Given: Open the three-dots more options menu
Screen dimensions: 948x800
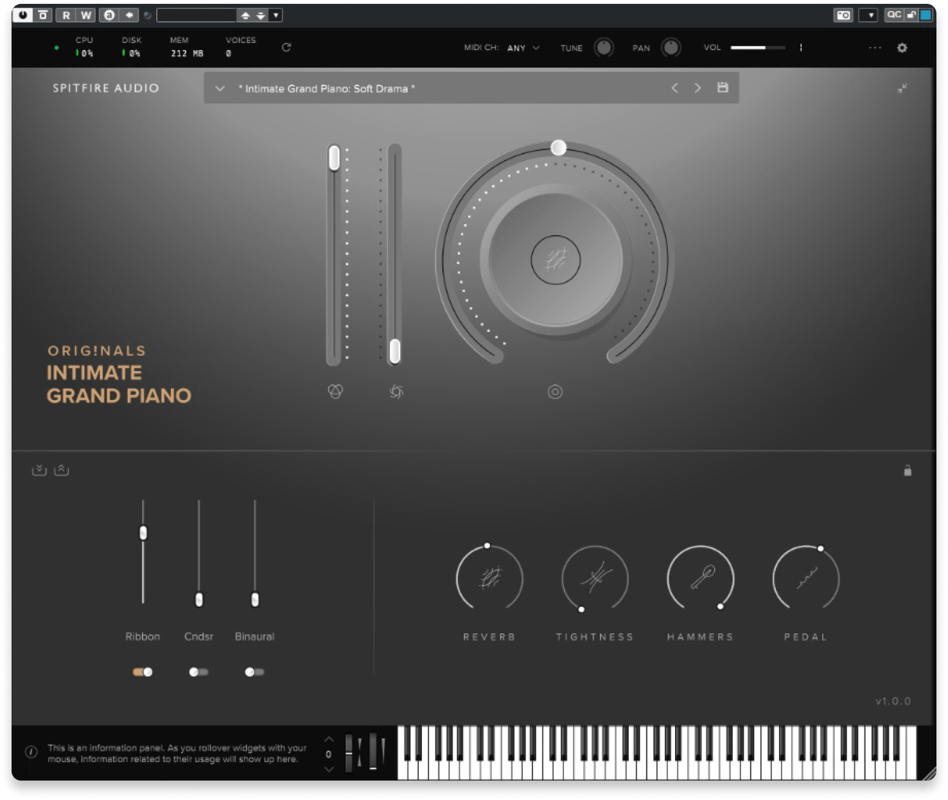Looking at the screenshot, I should point(875,48).
